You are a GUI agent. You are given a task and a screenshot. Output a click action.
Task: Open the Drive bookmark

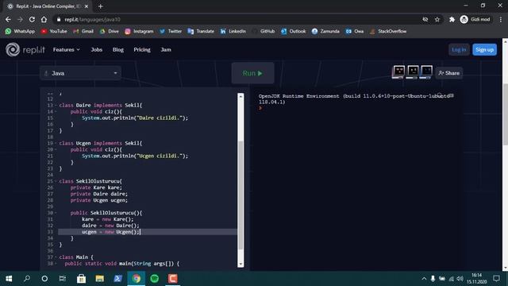(x=110, y=31)
